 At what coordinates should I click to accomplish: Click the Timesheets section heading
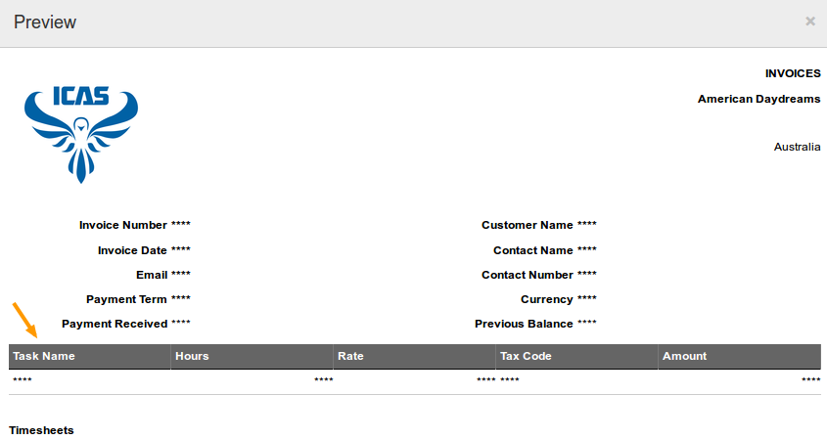pos(41,430)
